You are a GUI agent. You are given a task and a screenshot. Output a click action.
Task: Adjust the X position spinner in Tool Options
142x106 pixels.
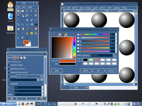pyautogui.click(x=42, y=88)
